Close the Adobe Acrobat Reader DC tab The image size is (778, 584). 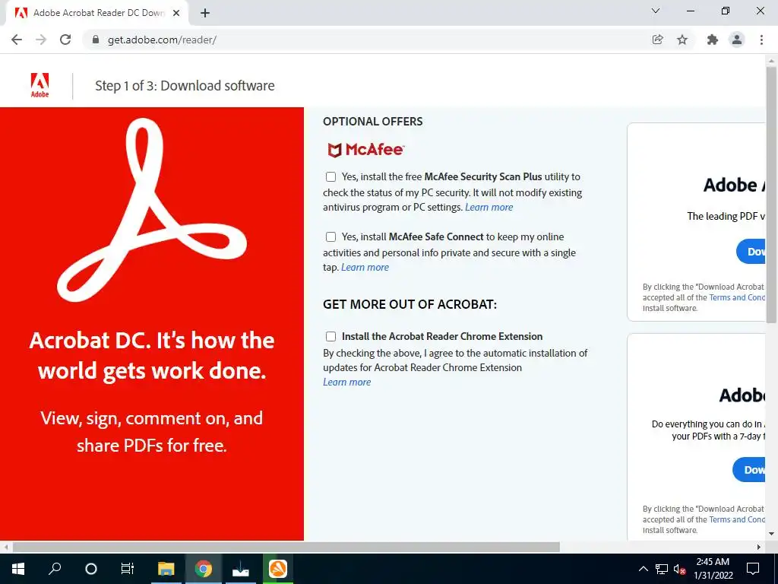[x=176, y=13]
